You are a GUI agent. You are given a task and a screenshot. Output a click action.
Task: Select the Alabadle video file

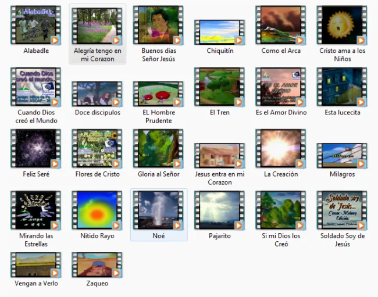coord(35,26)
